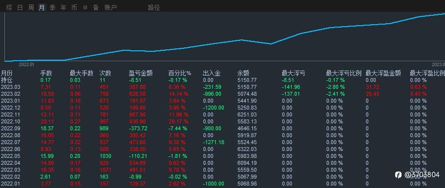445x188 pixels.
Task: Click the 余额 column header
Action: (243, 73)
